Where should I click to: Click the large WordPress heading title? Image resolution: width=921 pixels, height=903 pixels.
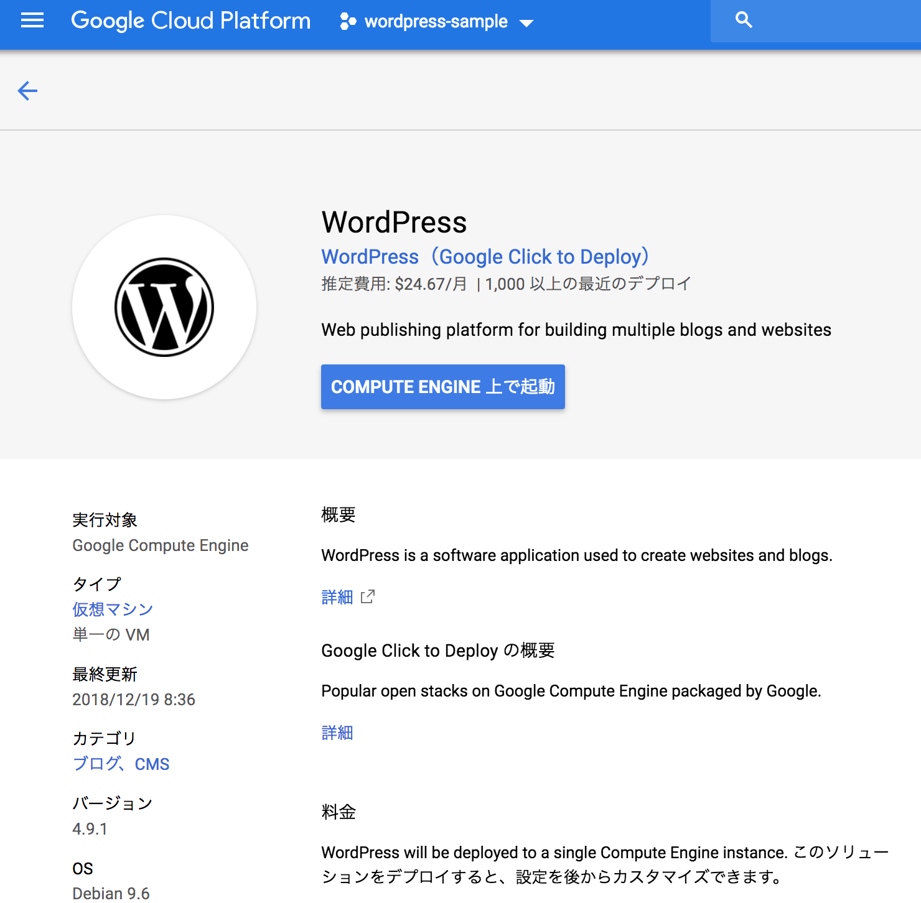click(394, 222)
